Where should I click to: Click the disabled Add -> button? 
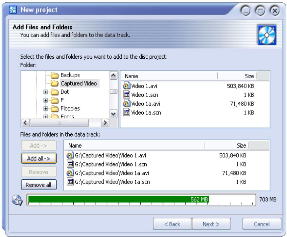(x=39, y=146)
